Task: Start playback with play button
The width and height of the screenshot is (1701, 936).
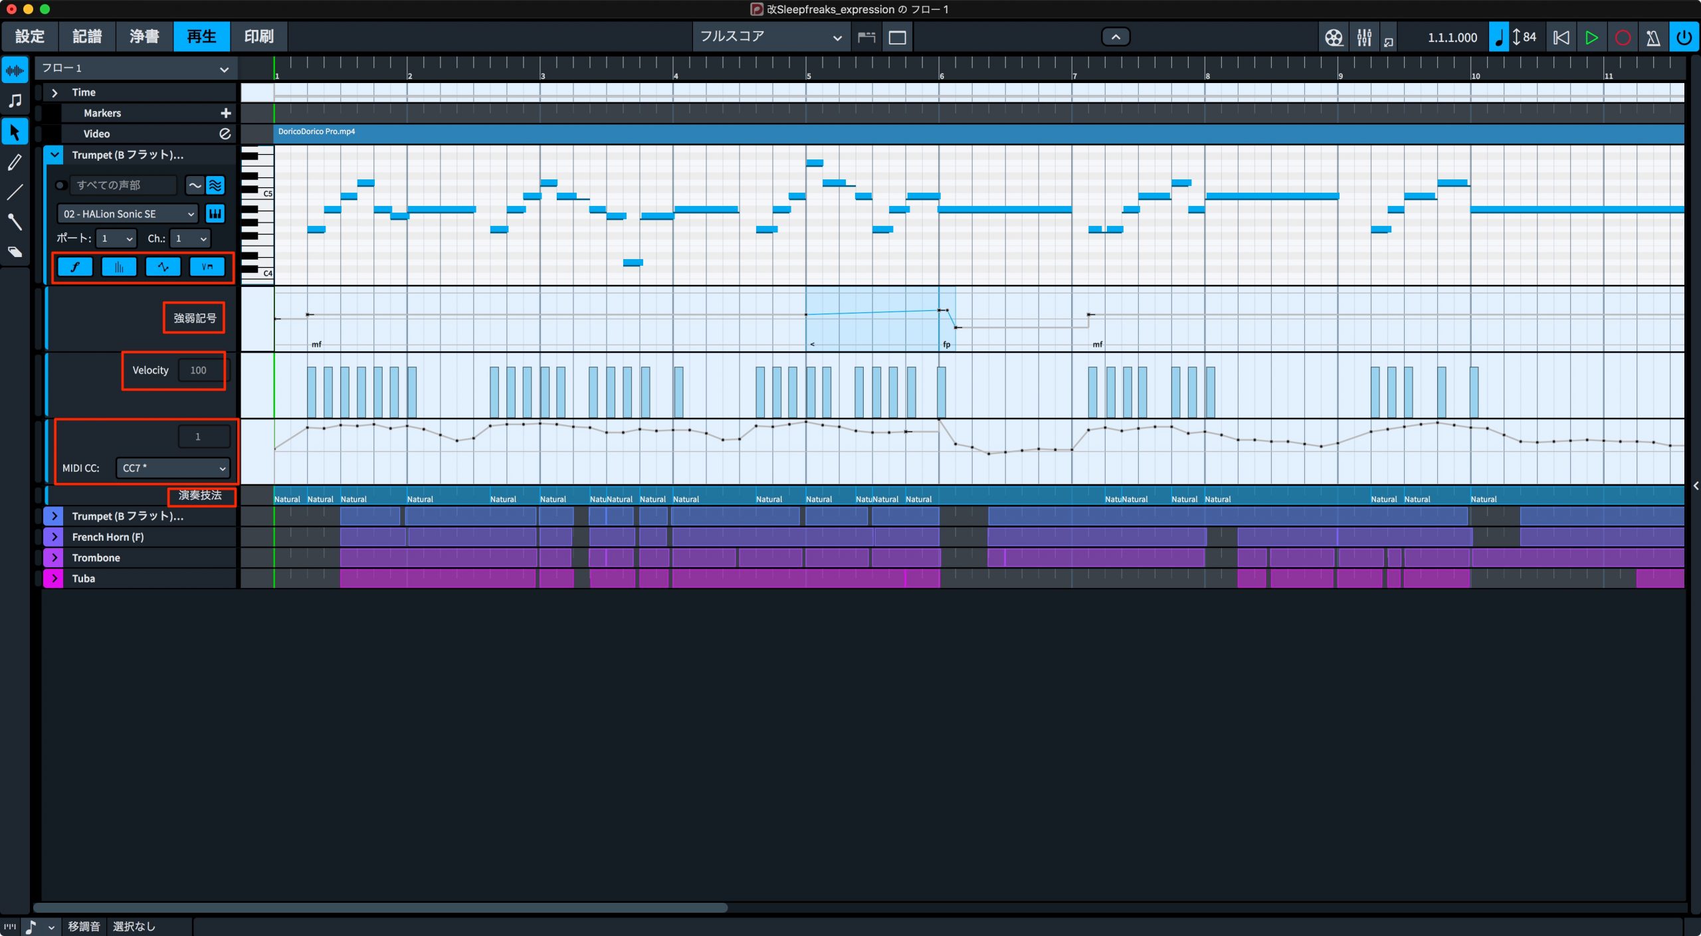Action: pyautogui.click(x=1591, y=37)
